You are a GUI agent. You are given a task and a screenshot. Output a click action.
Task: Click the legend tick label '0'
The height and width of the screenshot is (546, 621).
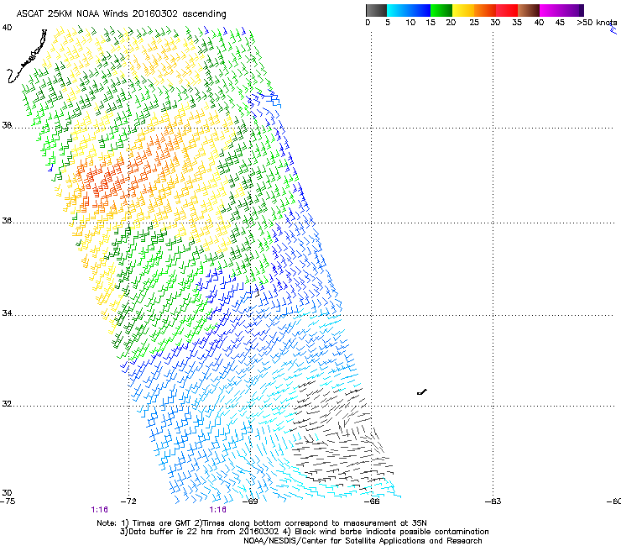pyautogui.click(x=368, y=23)
